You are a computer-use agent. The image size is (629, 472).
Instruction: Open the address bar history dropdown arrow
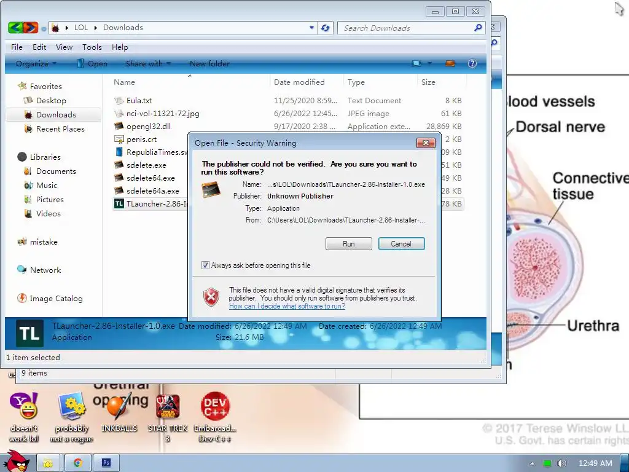tap(311, 28)
